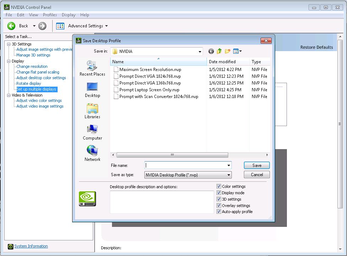Click the Save button

(x=257, y=165)
